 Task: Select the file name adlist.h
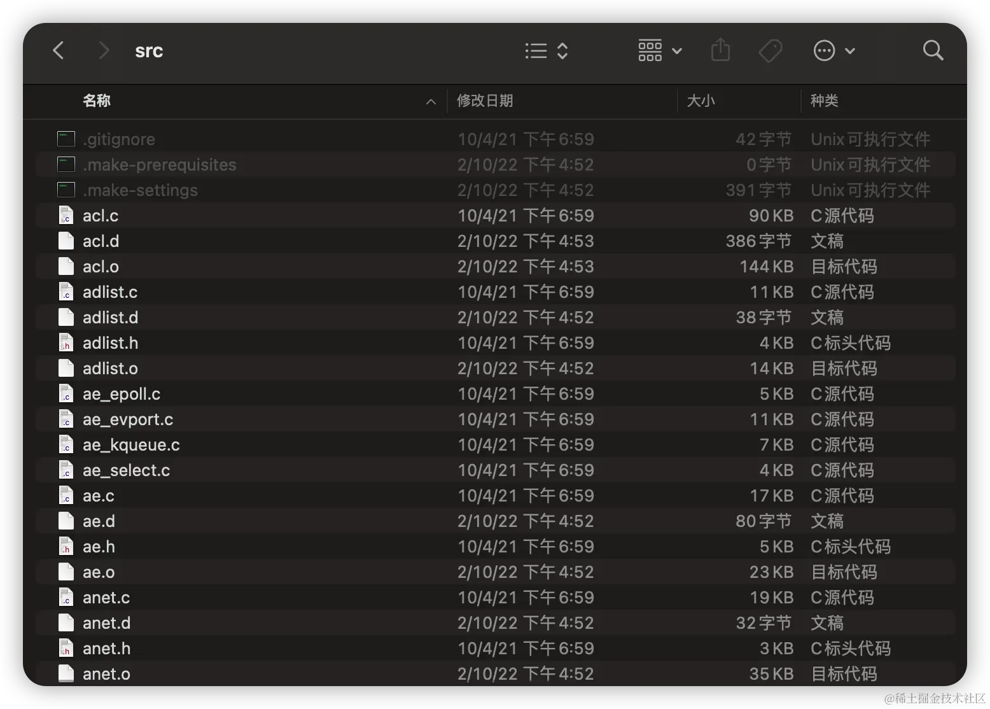point(111,343)
